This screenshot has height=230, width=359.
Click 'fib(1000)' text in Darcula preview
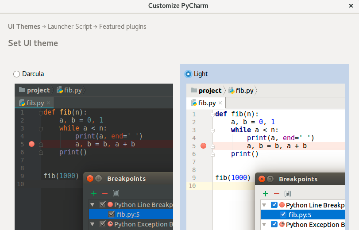pyautogui.click(x=61, y=176)
